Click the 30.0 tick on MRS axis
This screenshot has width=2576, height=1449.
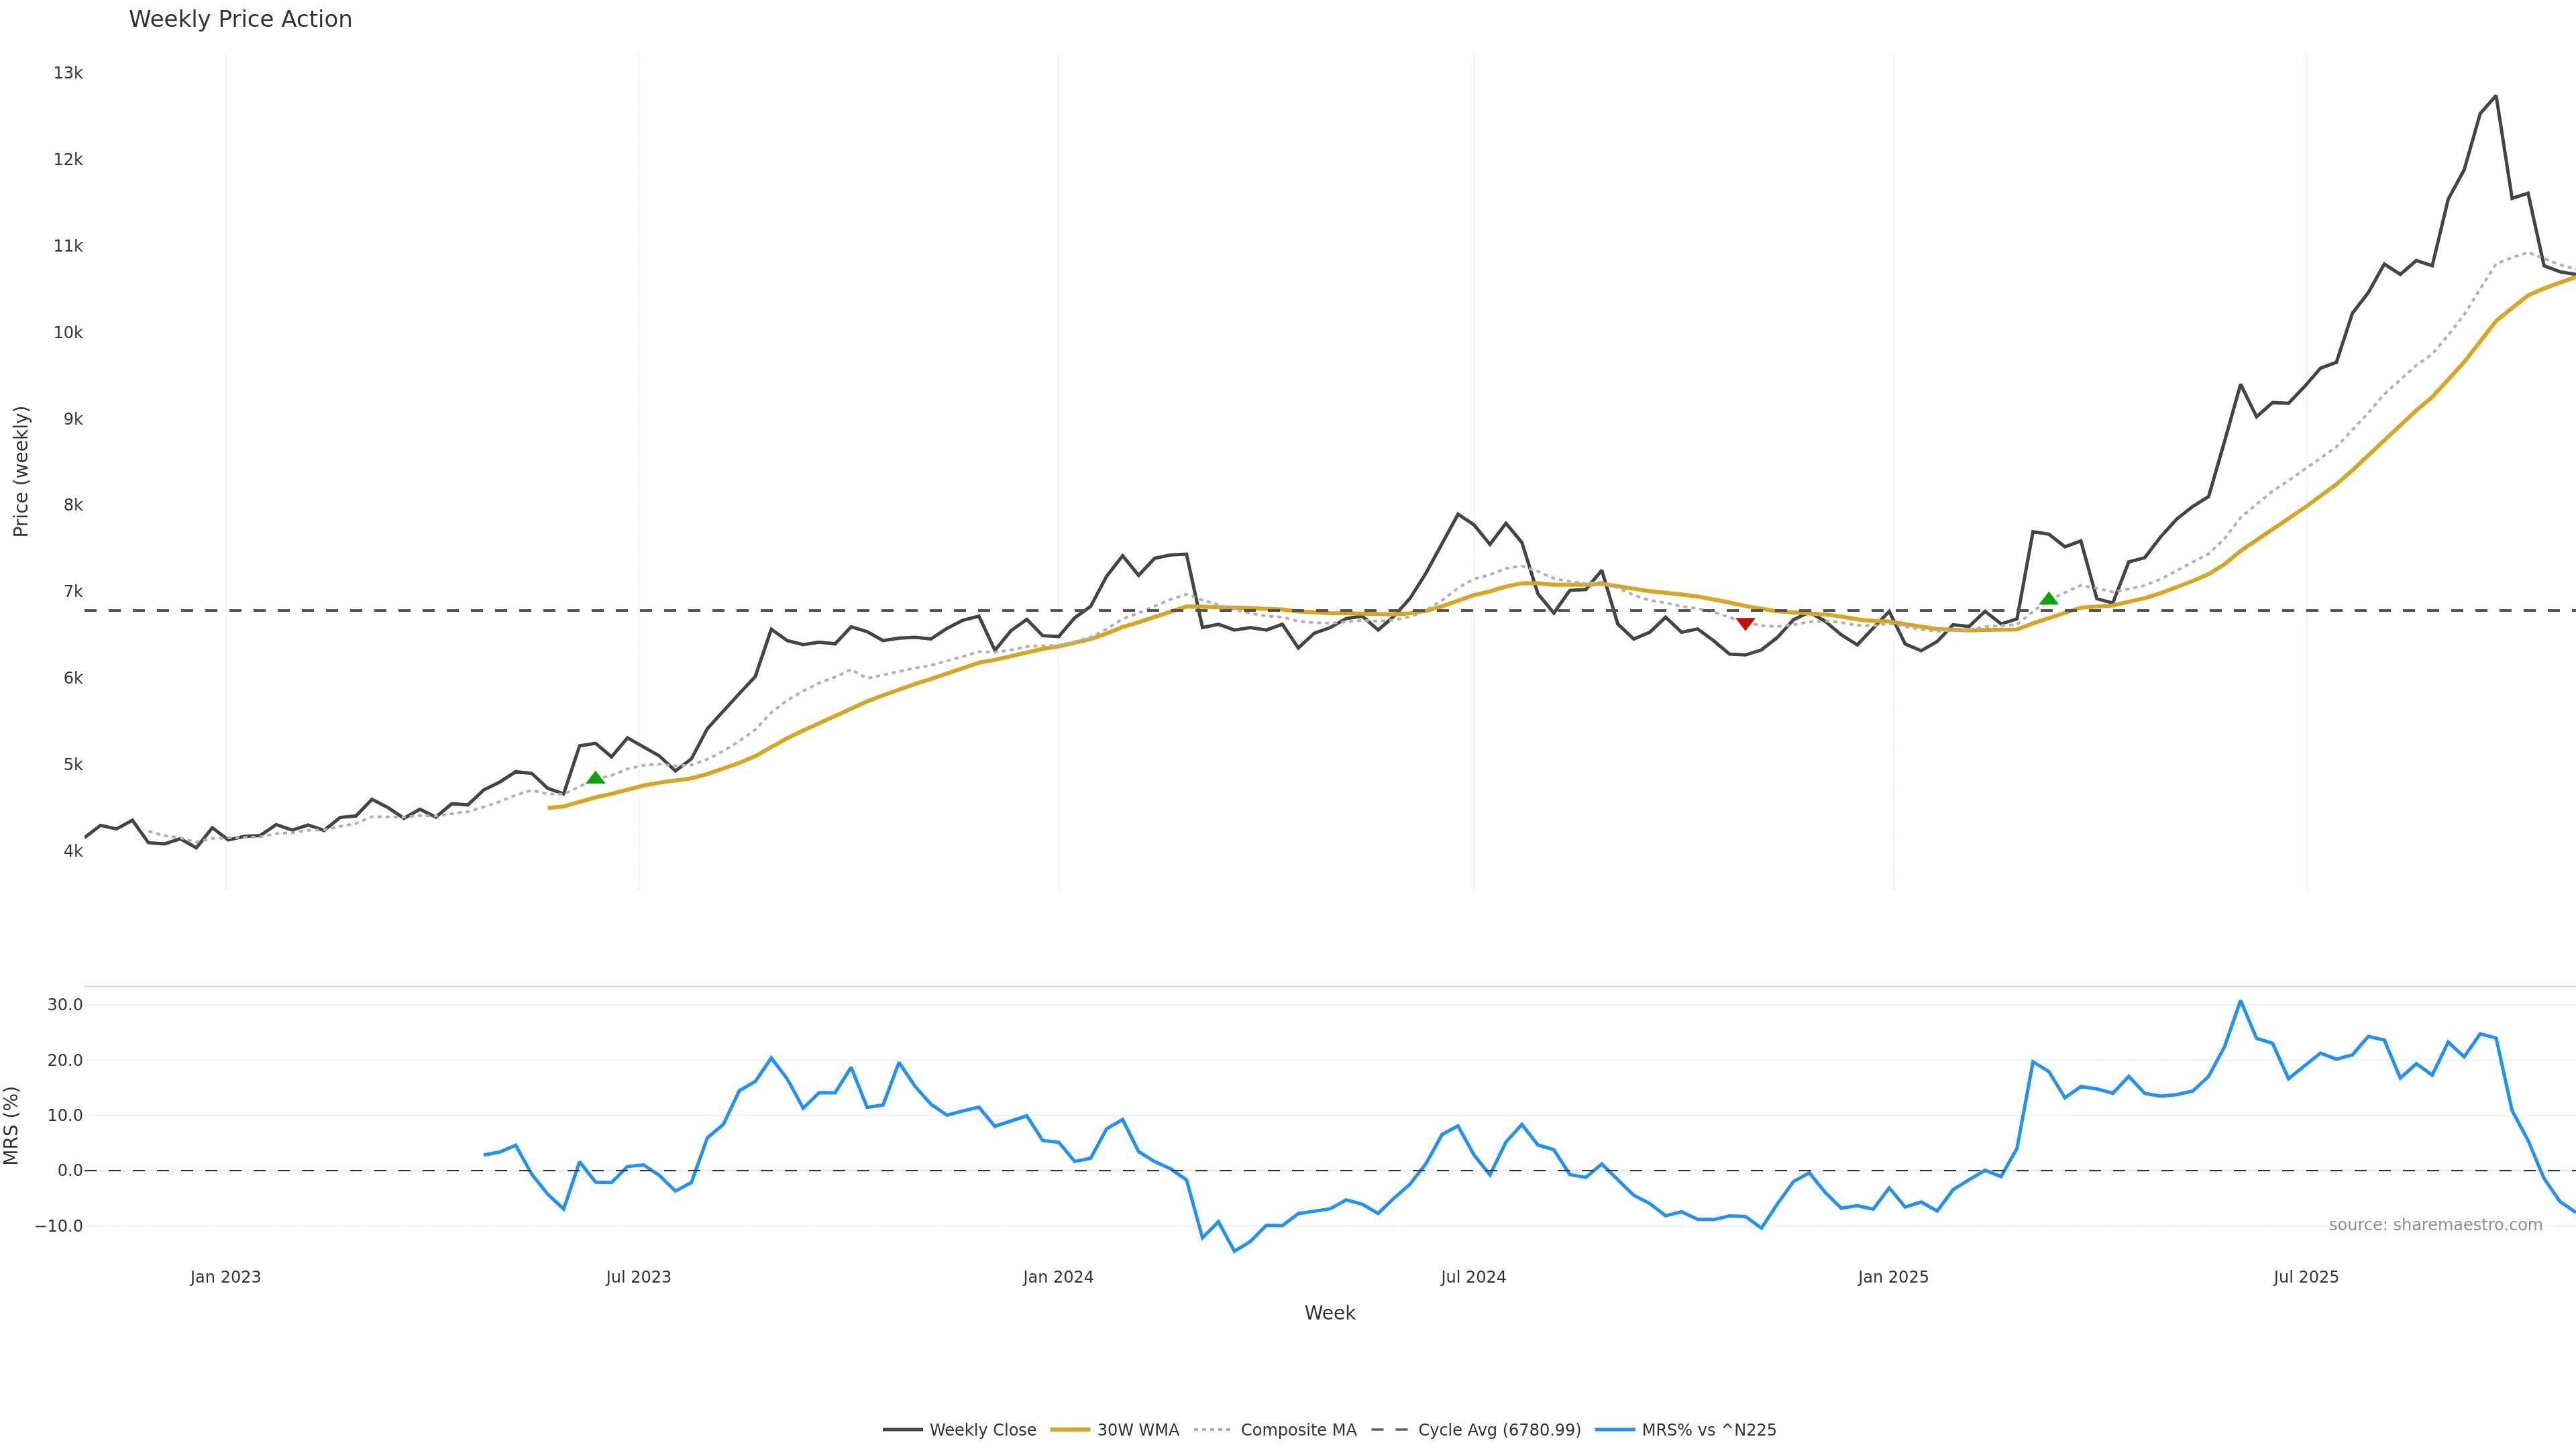tap(64, 1004)
